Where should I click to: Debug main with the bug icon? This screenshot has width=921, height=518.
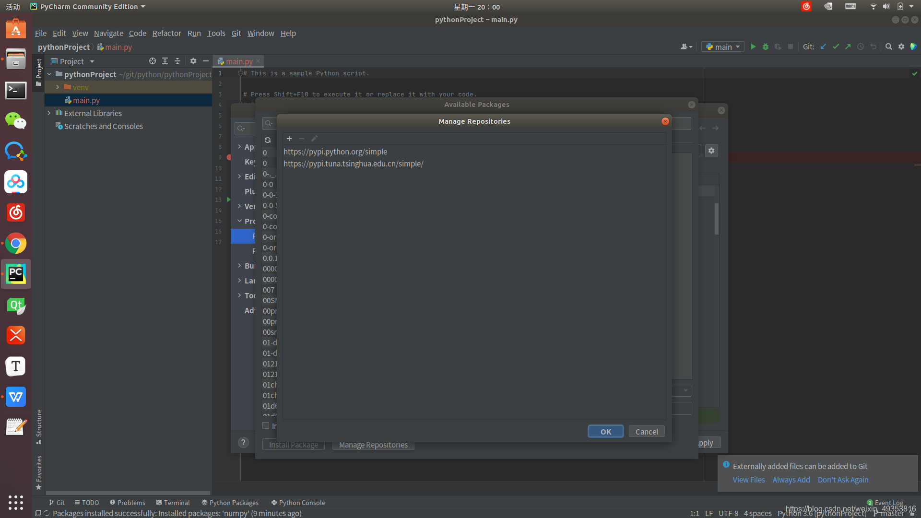point(766,47)
